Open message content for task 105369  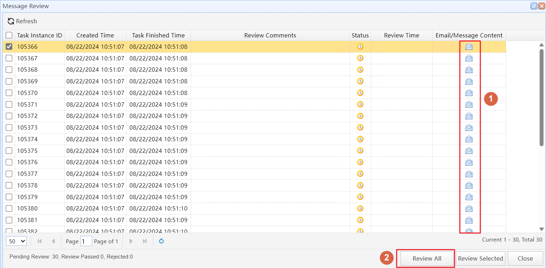[469, 81]
